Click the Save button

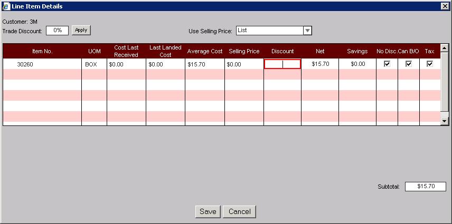tap(208, 211)
